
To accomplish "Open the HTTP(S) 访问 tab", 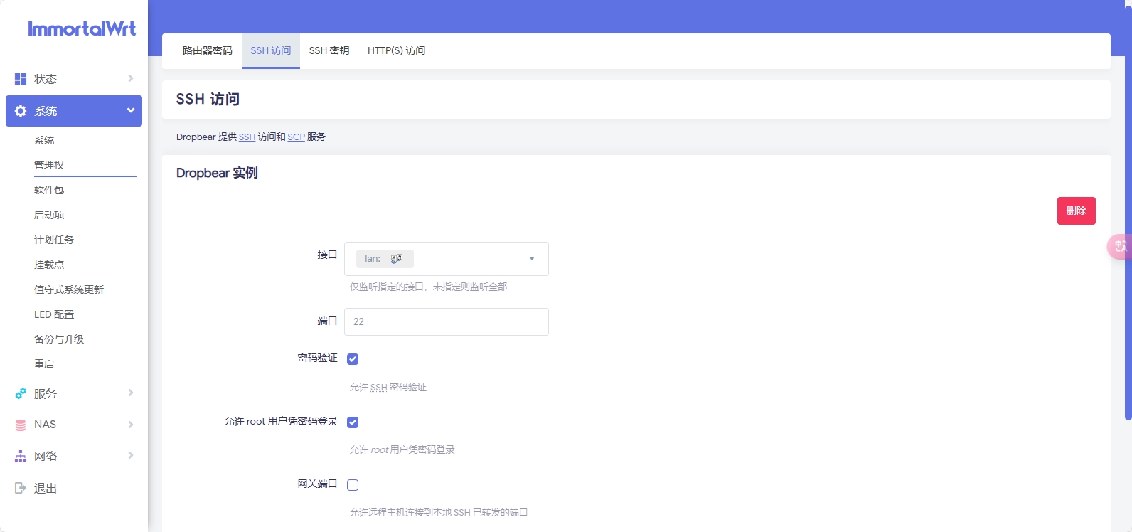I will click(x=396, y=50).
